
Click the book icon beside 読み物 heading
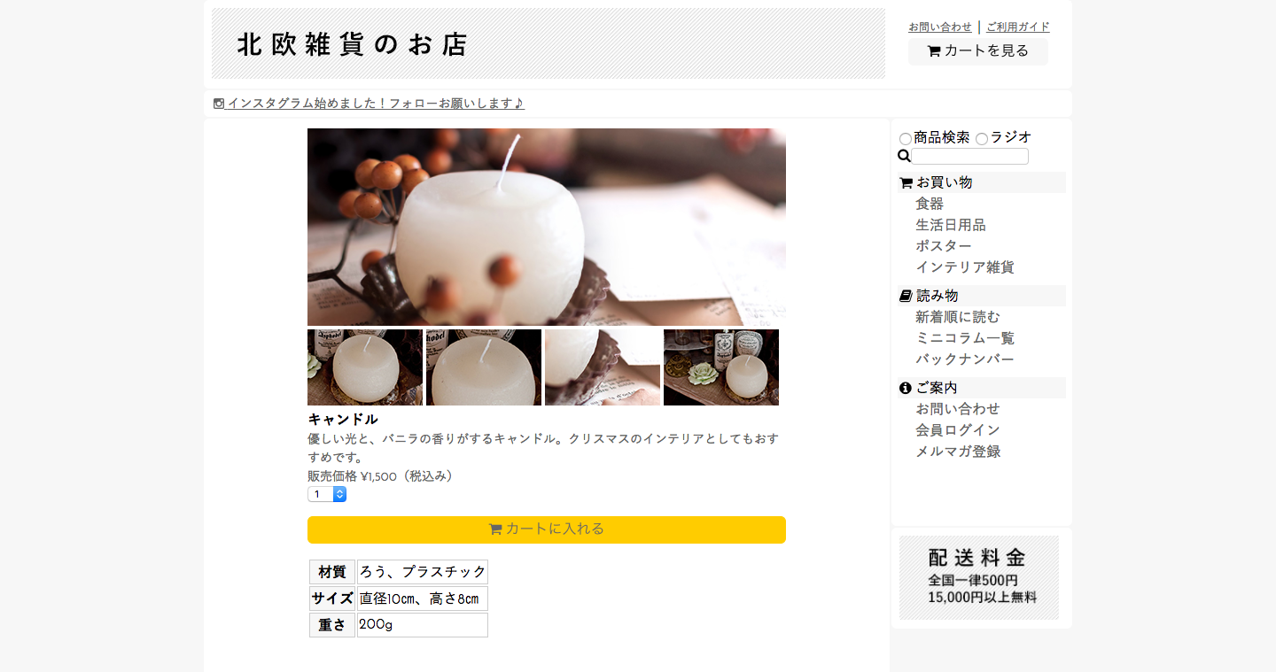point(906,296)
